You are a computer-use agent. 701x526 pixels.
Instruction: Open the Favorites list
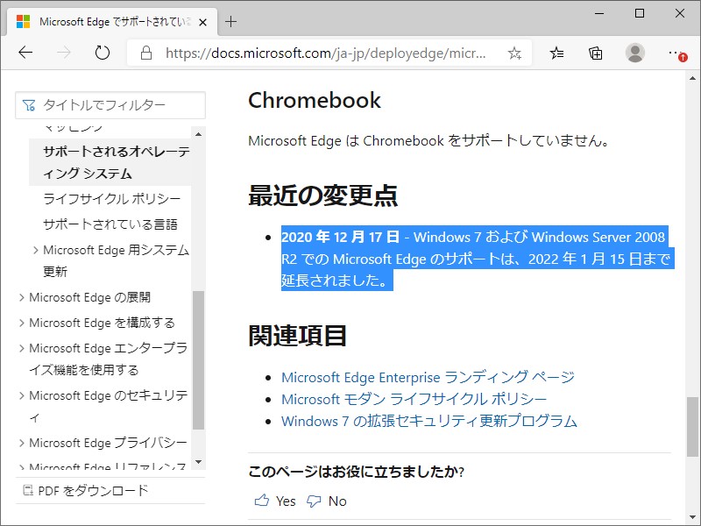pyautogui.click(x=556, y=53)
